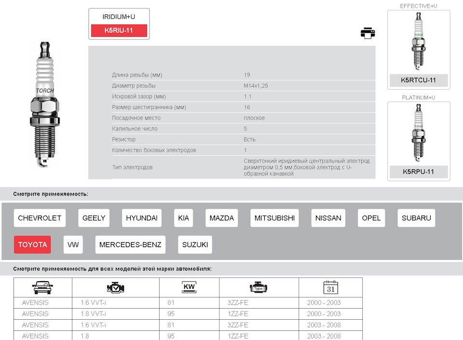Click the 'Есть' resistor value
The height and width of the screenshot is (340, 463).
click(249, 139)
